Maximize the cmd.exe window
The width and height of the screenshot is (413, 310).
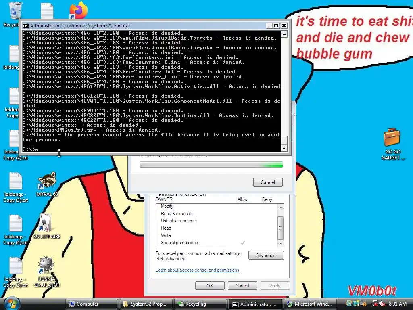pos(276,25)
